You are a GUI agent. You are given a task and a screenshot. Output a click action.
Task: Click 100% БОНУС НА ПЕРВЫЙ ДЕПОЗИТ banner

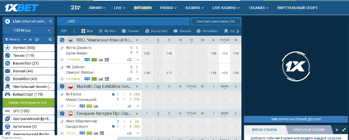click(x=296, y=119)
